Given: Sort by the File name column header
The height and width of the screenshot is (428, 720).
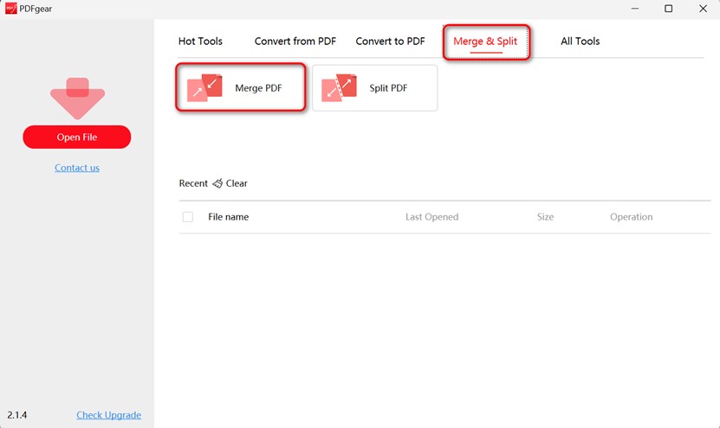Looking at the screenshot, I should [x=228, y=217].
